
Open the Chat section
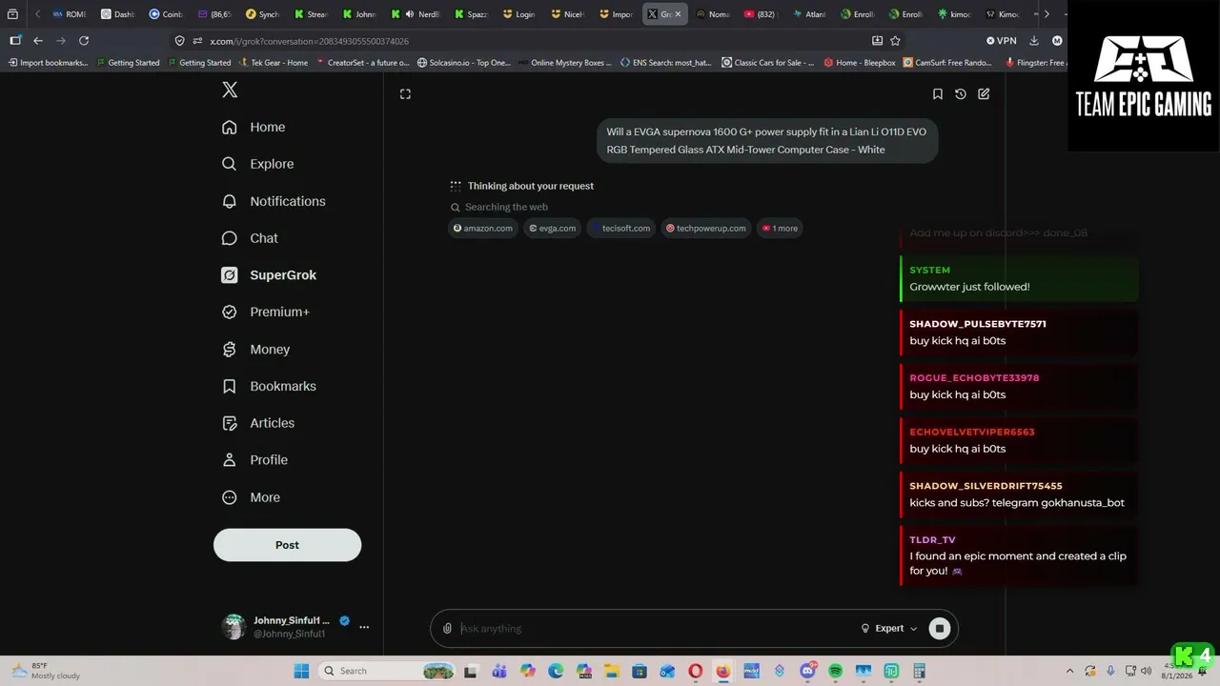pyautogui.click(x=250, y=238)
